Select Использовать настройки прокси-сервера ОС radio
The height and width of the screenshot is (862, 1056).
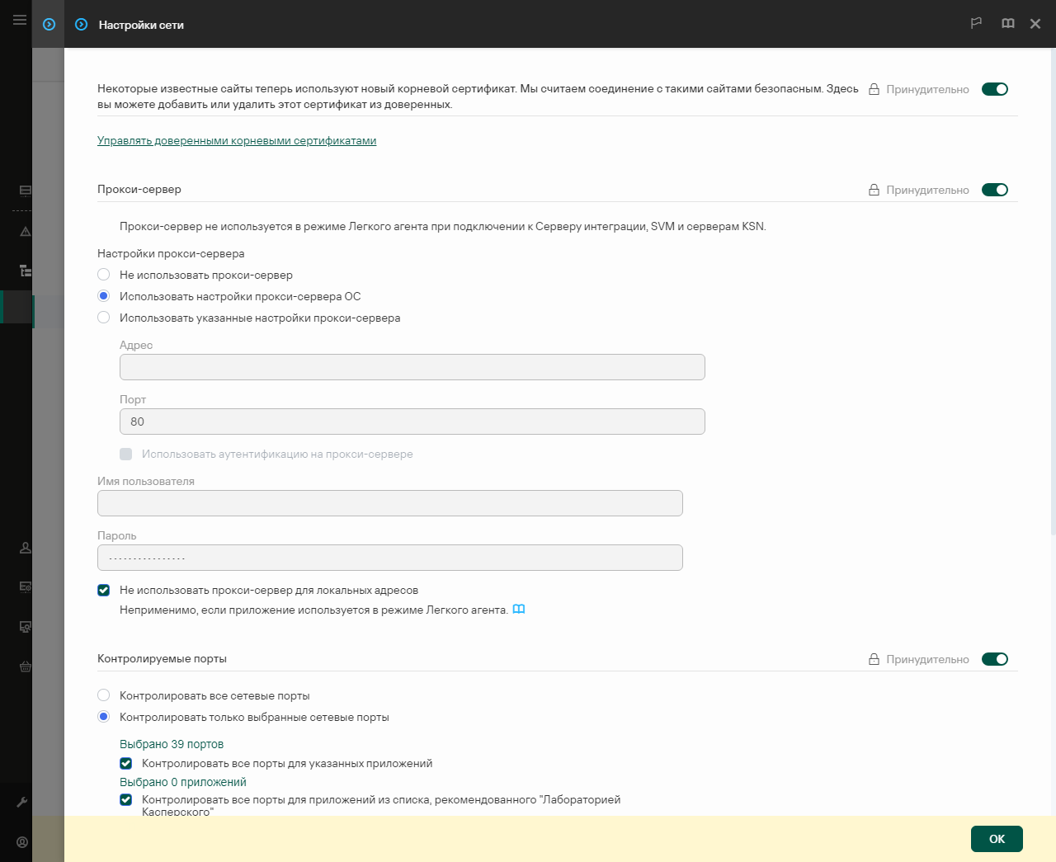pos(104,296)
